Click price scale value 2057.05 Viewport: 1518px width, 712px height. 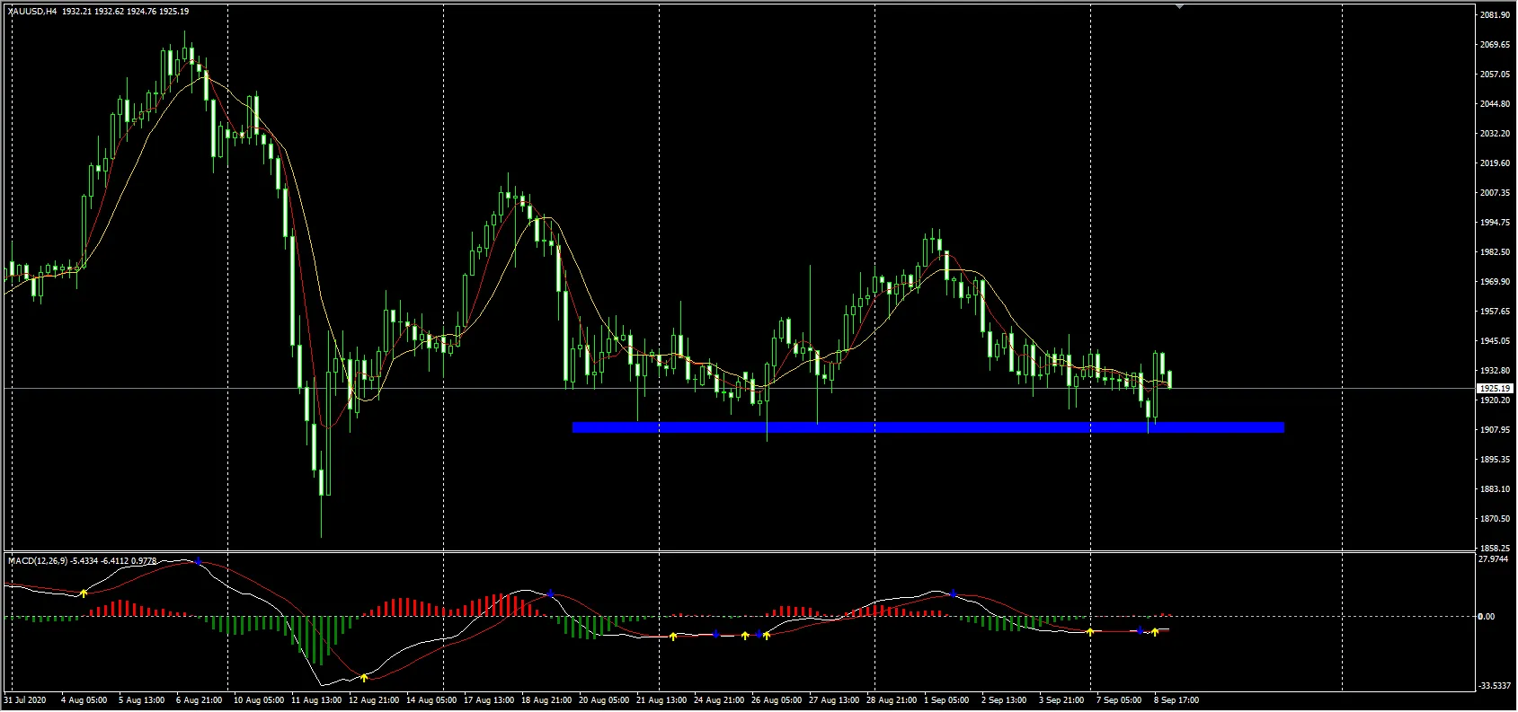[x=1495, y=75]
